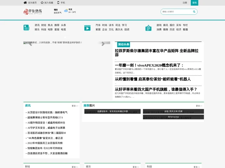The width and height of the screenshot is (225, 168).
Task: Open article AI提升物流安全！威盛亮相郑州仓
Action: pos(46,123)
